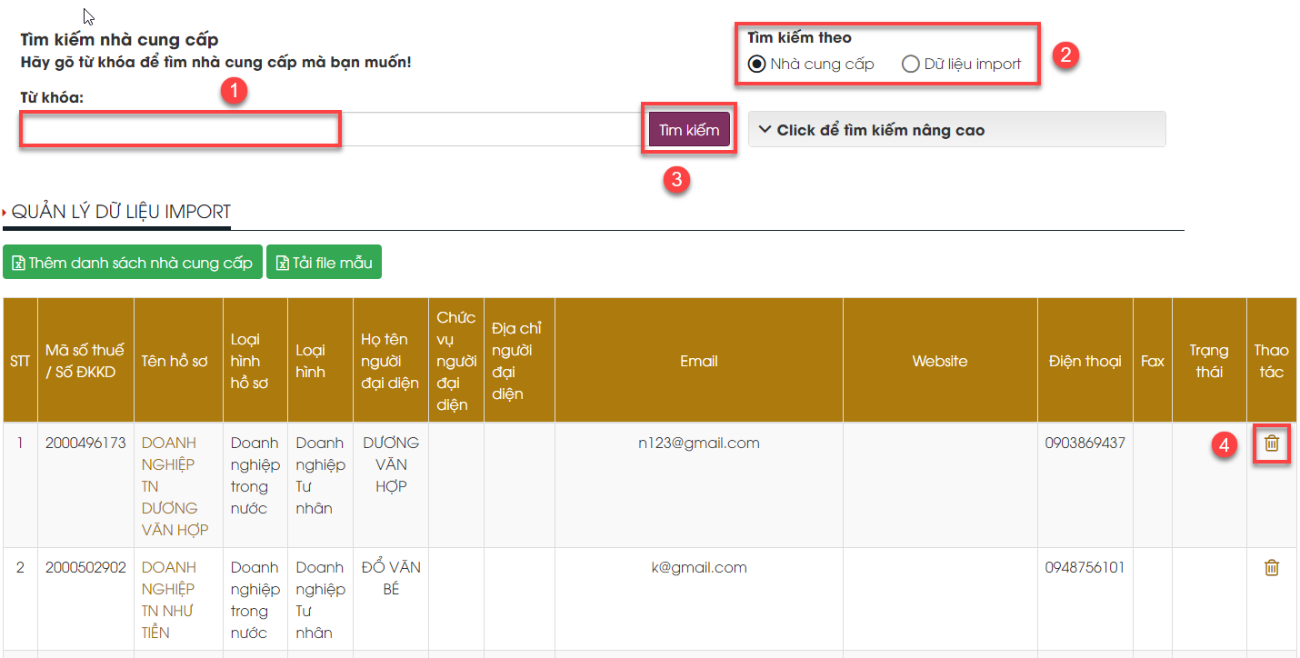Click the Tìm kiếm search button
1300x658 pixels.
click(x=689, y=130)
